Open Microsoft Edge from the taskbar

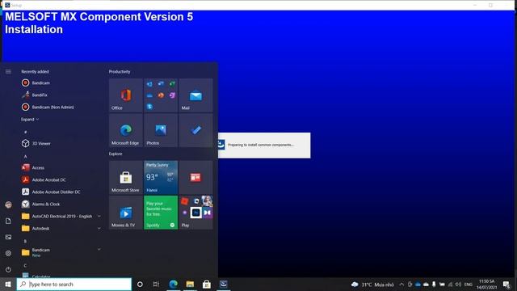point(174,284)
